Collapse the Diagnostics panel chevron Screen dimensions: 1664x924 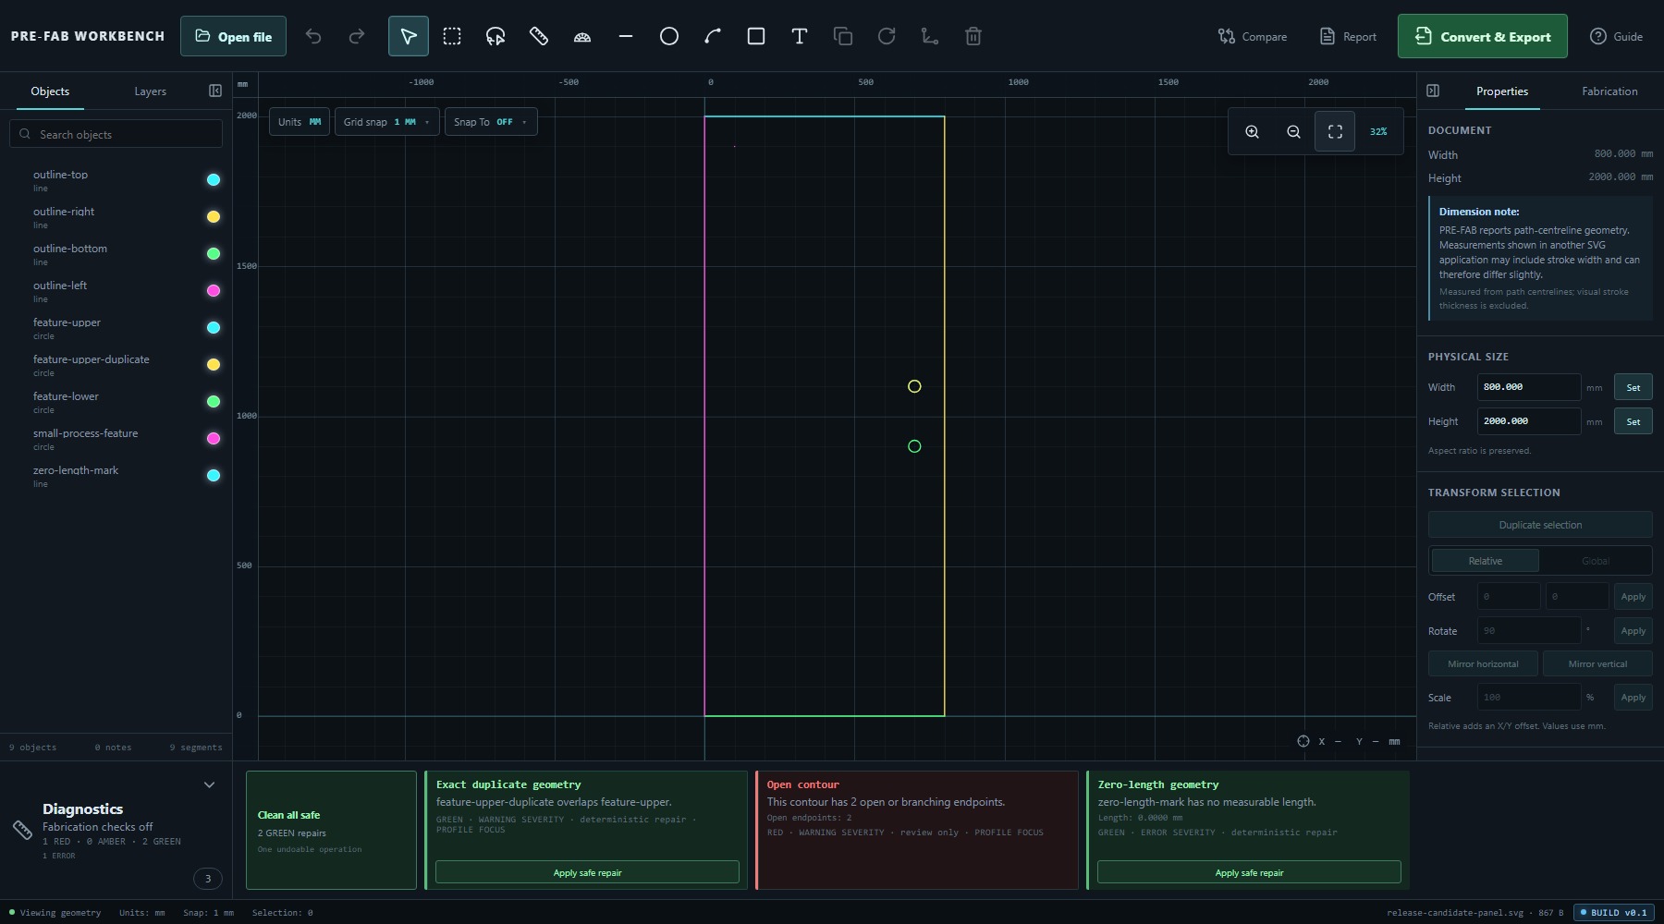(x=209, y=784)
